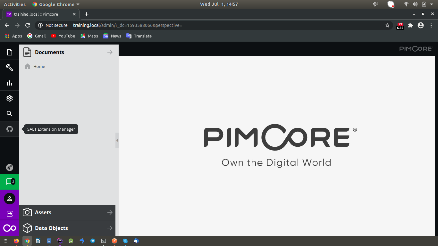Open LibreOffice Writer from the taskbar
The image size is (438, 246).
(x=38, y=241)
